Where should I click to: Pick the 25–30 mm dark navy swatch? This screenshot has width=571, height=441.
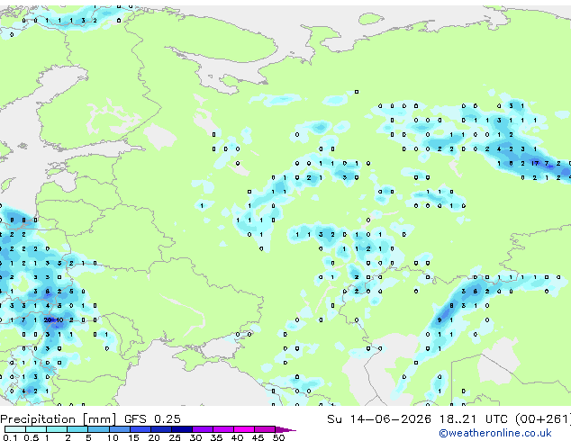182,429
